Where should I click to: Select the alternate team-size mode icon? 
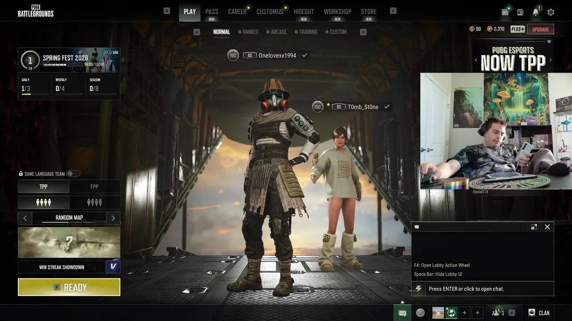(x=95, y=202)
